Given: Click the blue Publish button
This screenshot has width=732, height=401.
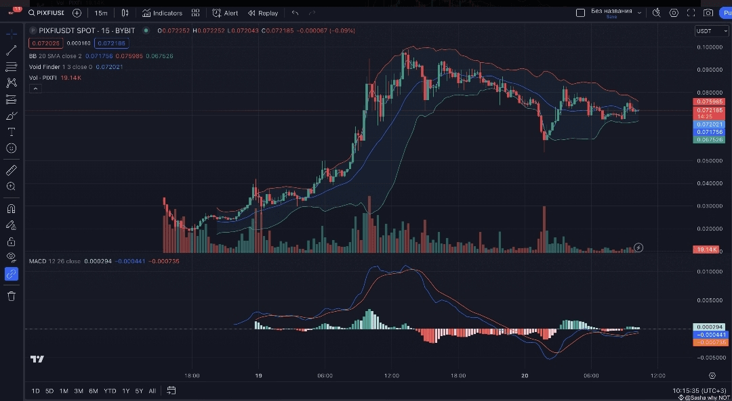Looking at the screenshot, I should pyautogui.click(x=725, y=13).
